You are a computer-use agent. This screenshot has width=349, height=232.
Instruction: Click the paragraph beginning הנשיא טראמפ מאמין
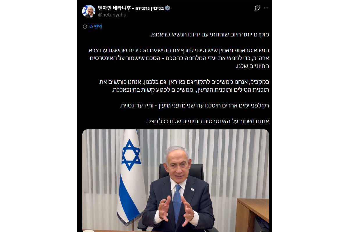click(x=179, y=58)
